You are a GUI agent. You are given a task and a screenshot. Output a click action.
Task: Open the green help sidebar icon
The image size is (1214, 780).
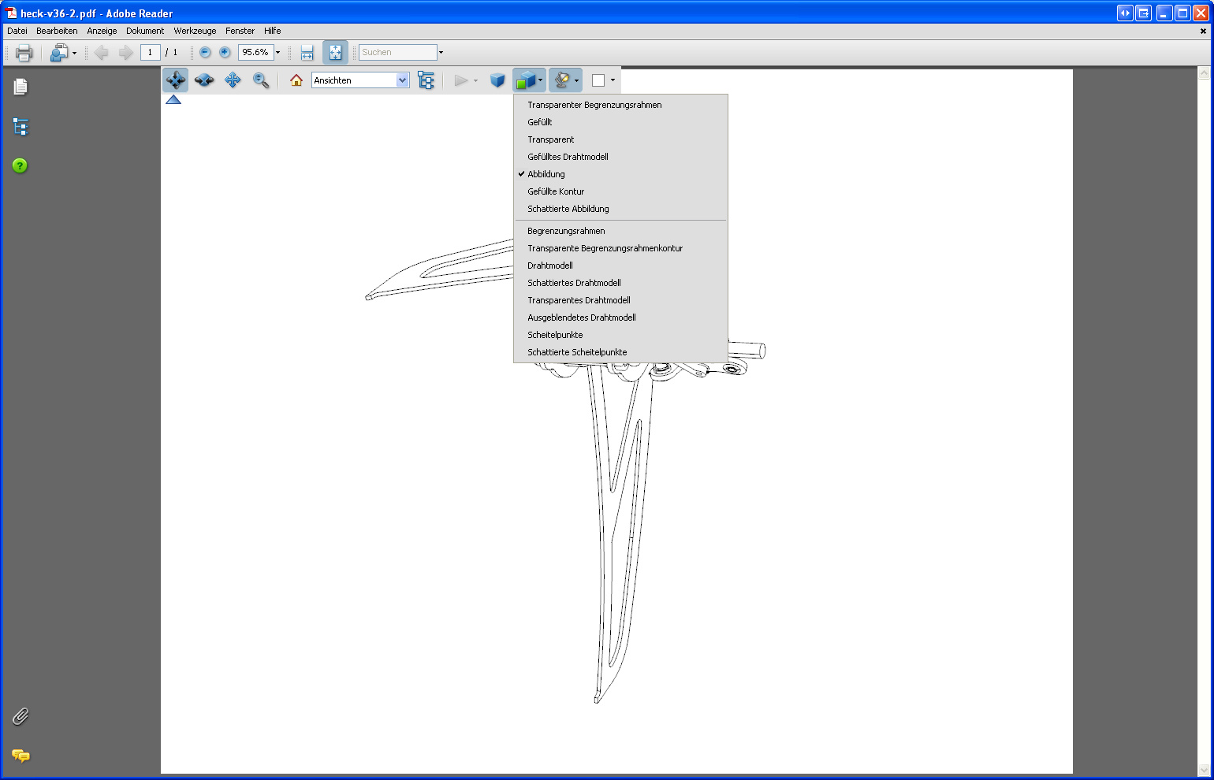pos(20,165)
